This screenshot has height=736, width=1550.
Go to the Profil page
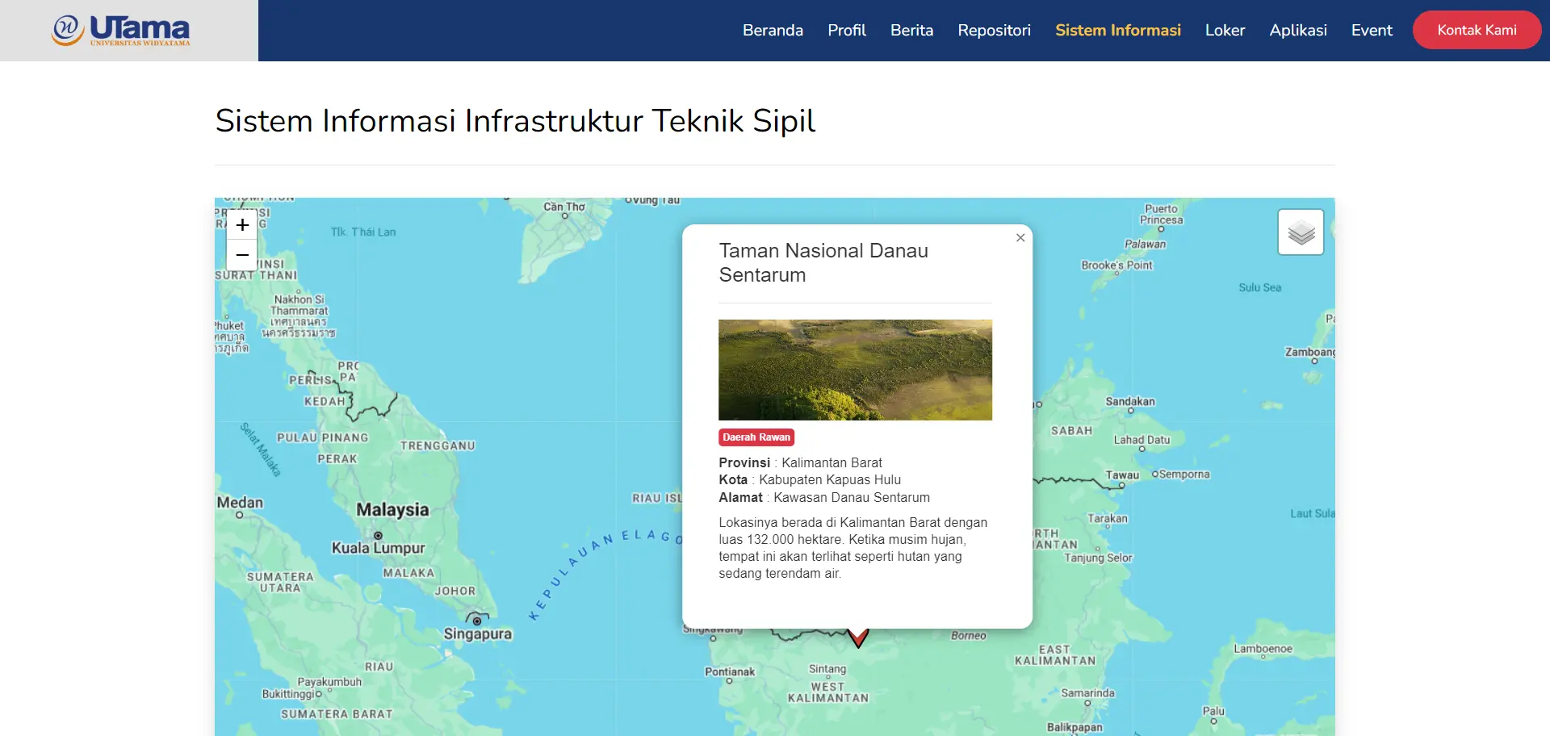(846, 31)
